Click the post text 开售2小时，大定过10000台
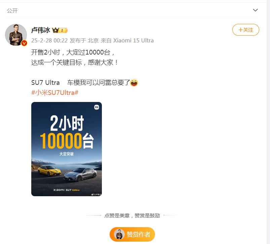The image size is (270, 244). 73,52
